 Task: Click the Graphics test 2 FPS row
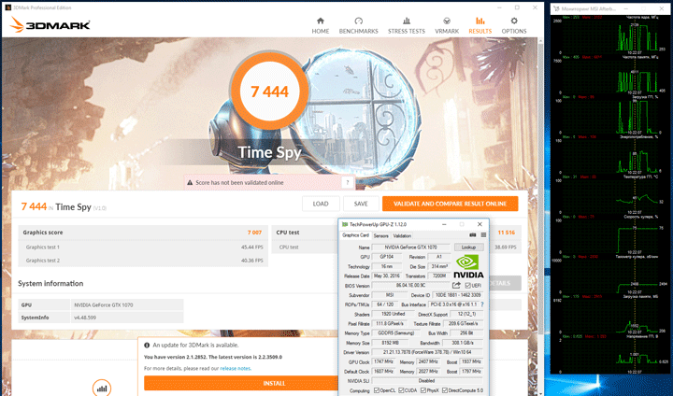pos(143,261)
